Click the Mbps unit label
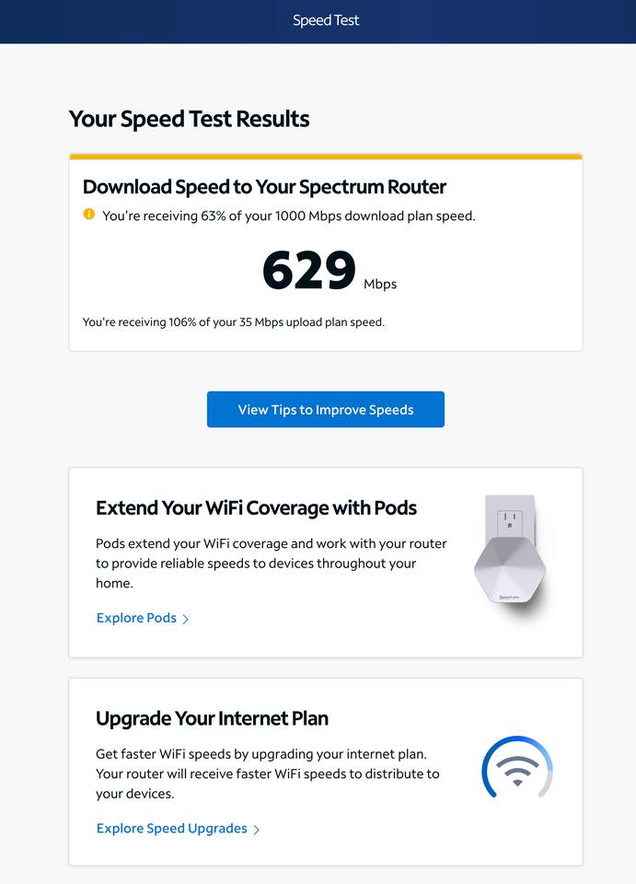This screenshot has height=884, width=636. point(380,284)
